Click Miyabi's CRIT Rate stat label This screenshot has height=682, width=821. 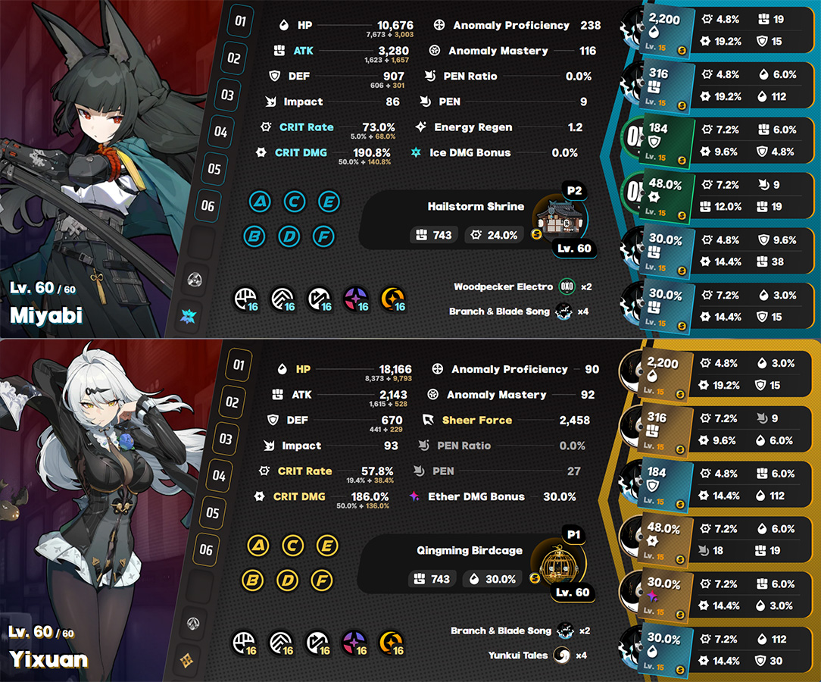[x=306, y=127]
